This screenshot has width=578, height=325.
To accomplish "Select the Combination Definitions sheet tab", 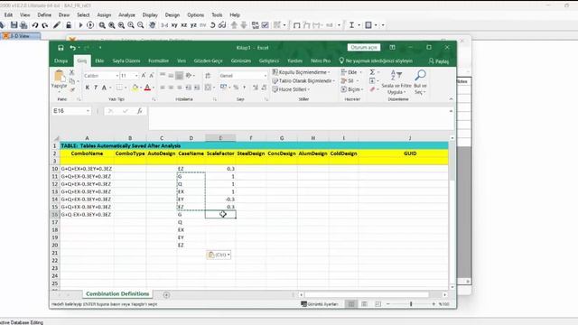I will pyautogui.click(x=117, y=293).
